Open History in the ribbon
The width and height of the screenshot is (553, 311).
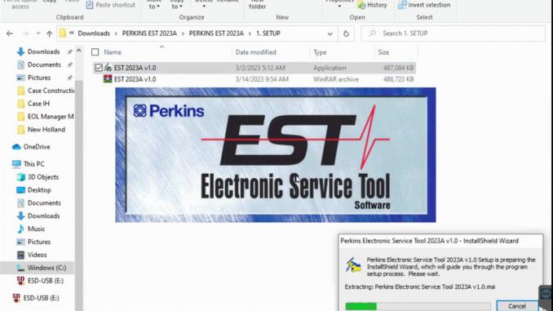[x=372, y=5]
